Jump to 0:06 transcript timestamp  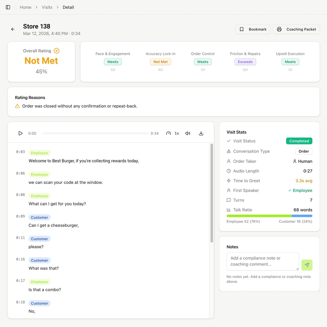coord(20,173)
